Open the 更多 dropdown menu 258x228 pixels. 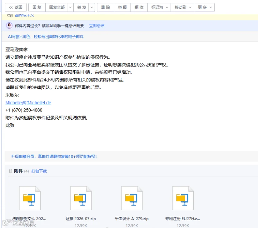click(x=204, y=7)
